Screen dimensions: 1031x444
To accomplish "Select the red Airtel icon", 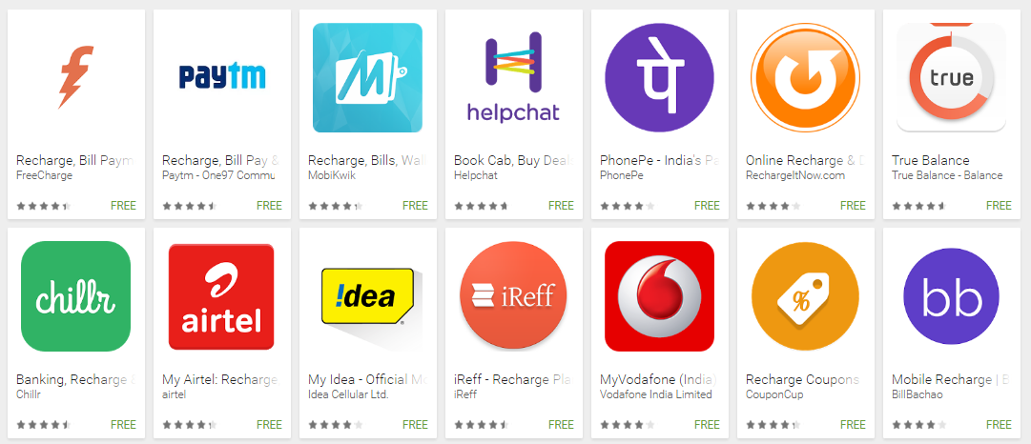I will [x=221, y=296].
